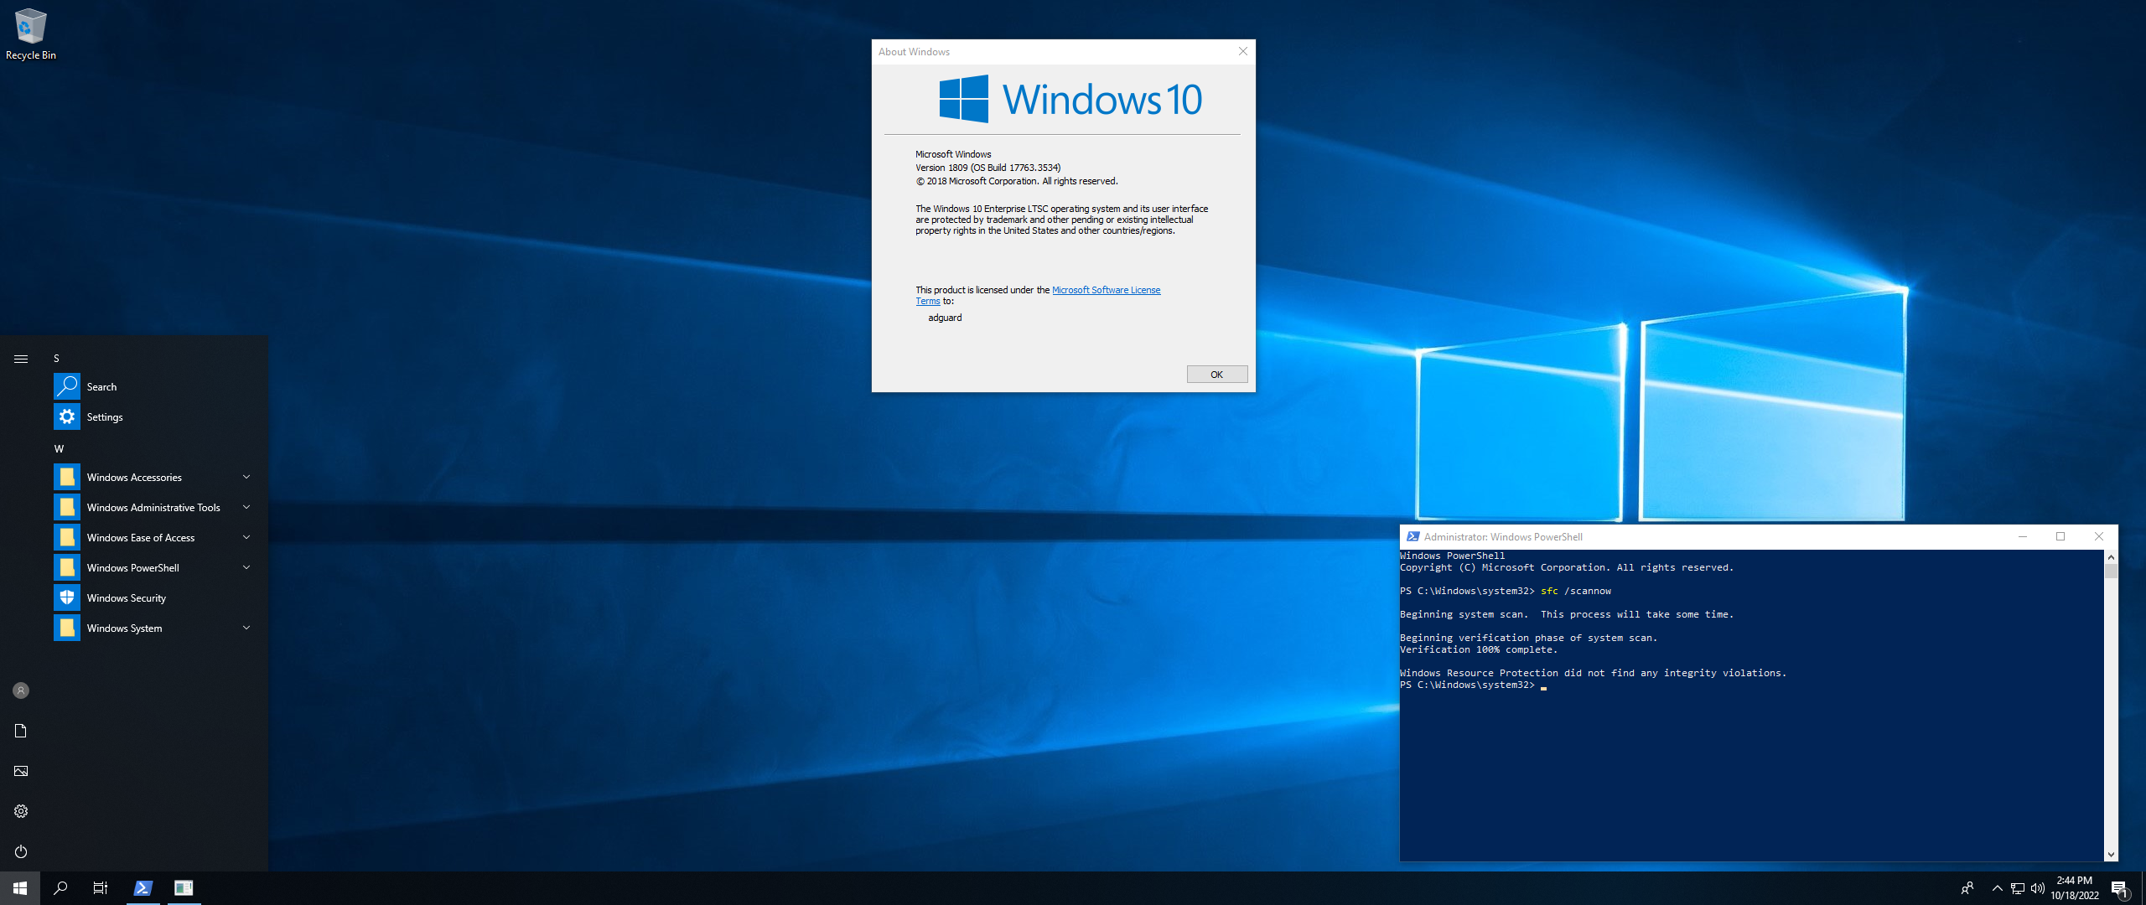
Task: Expand the Windows PowerShell folder chevron
Action: tap(246, 567)
